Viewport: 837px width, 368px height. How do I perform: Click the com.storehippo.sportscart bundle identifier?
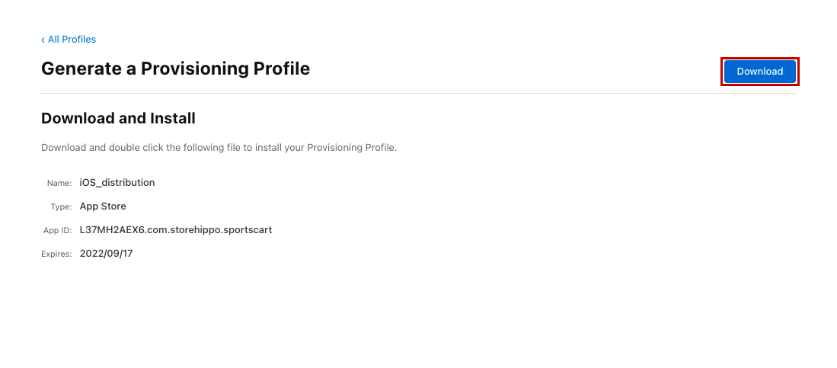[x=206, y=230]
